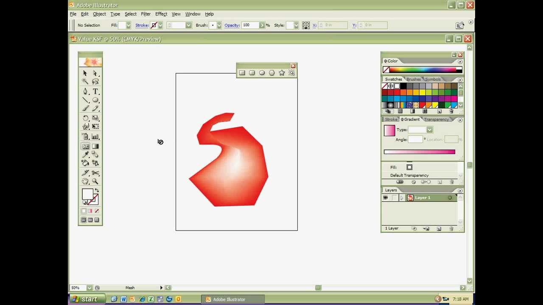Select the Warp tool
Image resolution: width=543 pixels, height=305 pixels.
[x=85, y=127]
